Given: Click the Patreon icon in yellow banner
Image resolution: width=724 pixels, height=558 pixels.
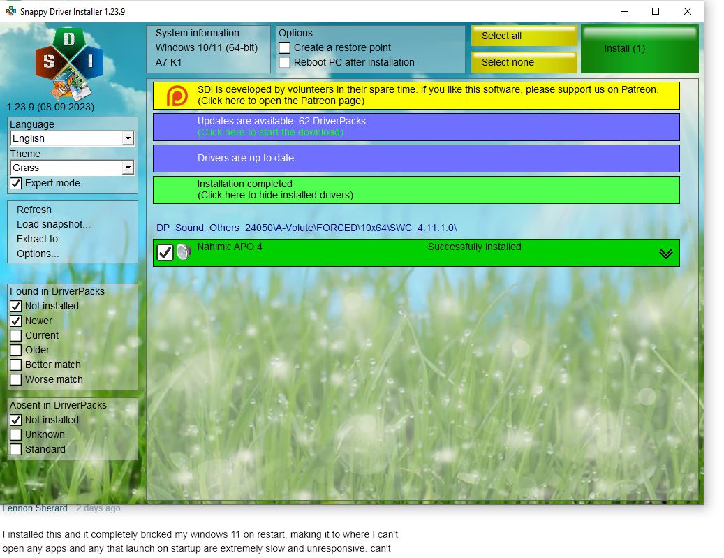Looking at the screenshot, I should [177, 96].
